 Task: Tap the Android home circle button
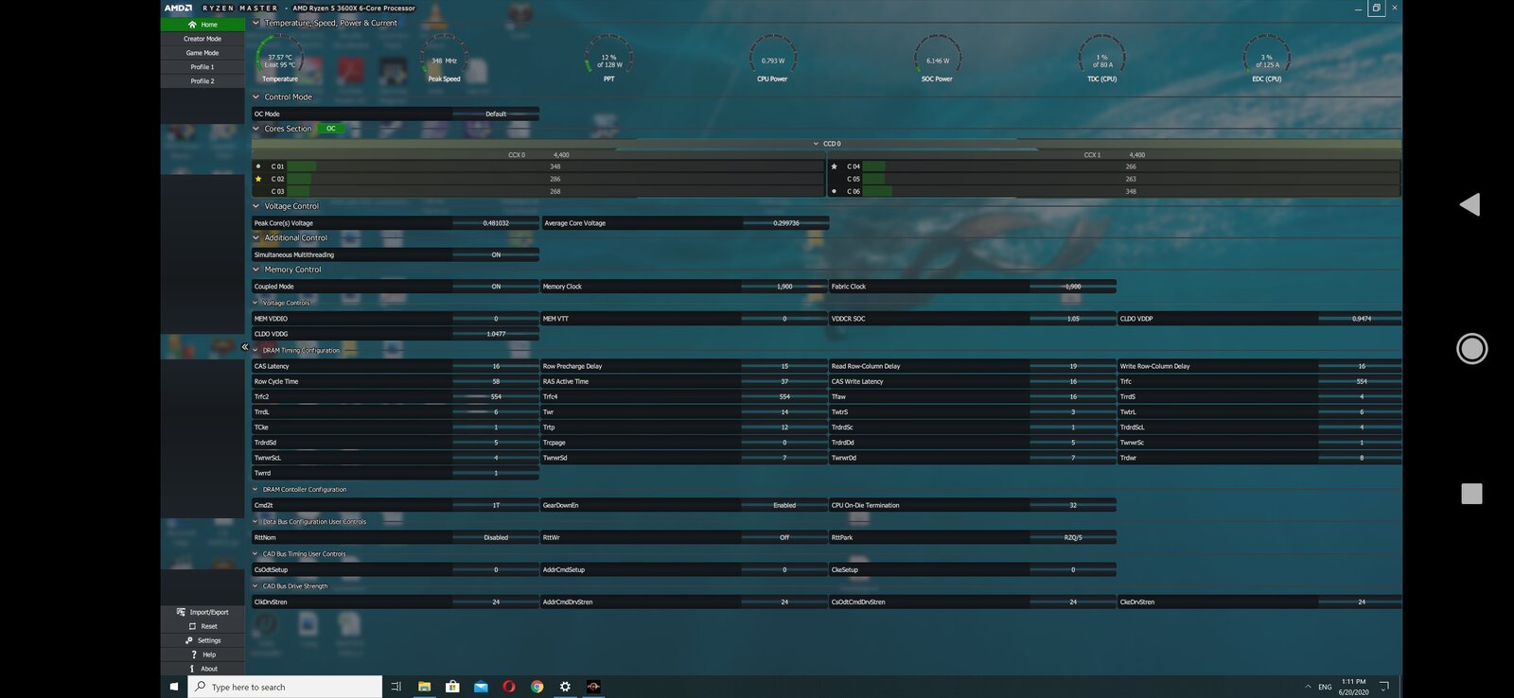(x=1471, y=349)
